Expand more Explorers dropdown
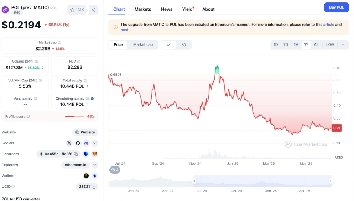 (95, 165)
